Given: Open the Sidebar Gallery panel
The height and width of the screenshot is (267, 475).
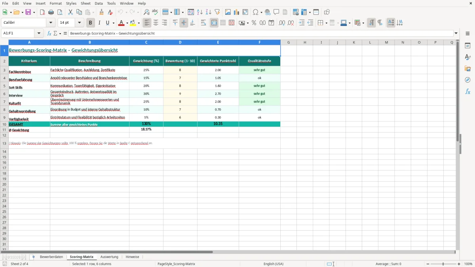Looking at the screenshot, I should click(x=467, y=68).
